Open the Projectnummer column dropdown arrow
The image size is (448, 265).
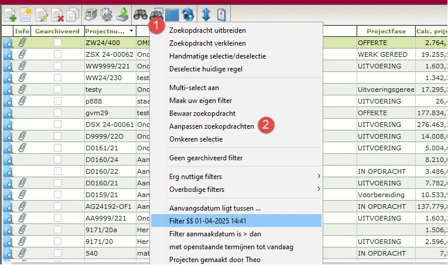click(131, 30)
